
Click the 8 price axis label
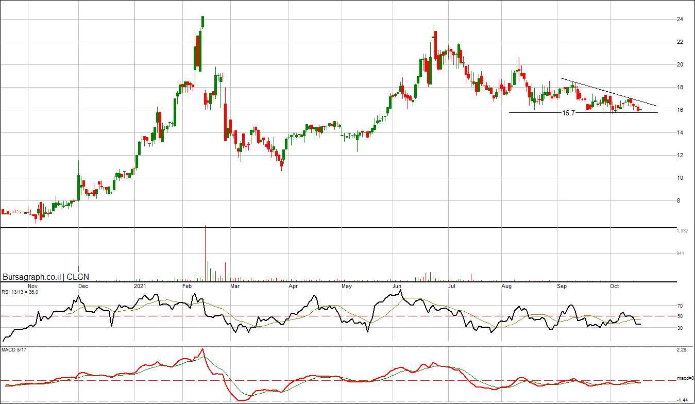pos(678,201)
